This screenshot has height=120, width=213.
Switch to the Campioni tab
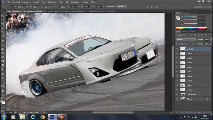pyautogui.click(x=186, y=13)
